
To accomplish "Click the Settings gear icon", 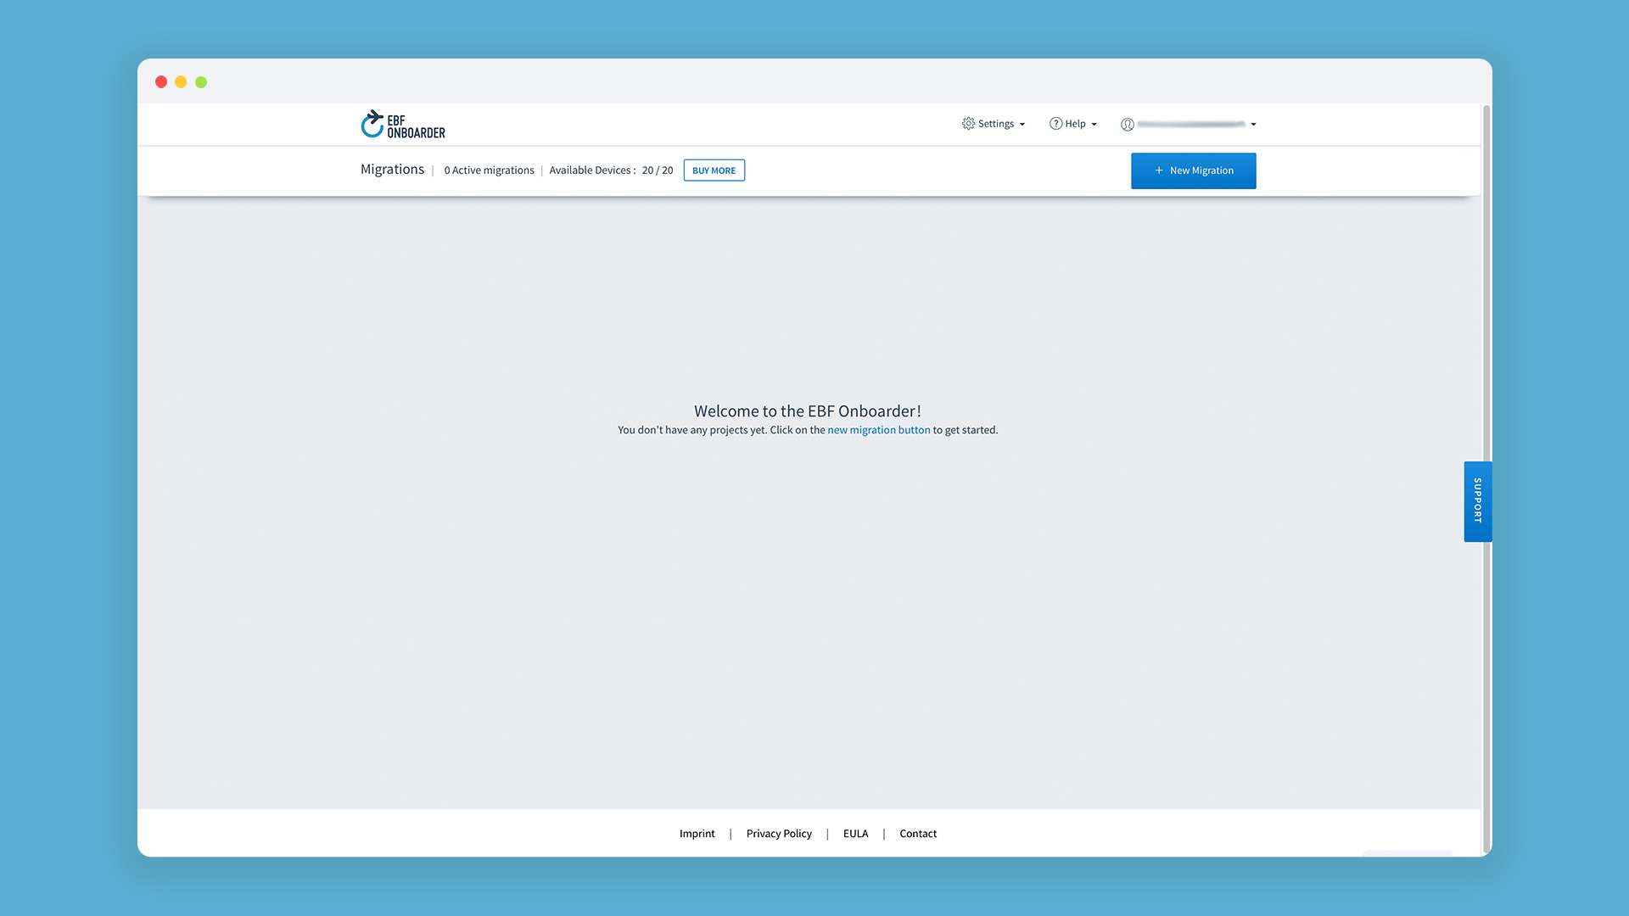I will coord(968,124).
